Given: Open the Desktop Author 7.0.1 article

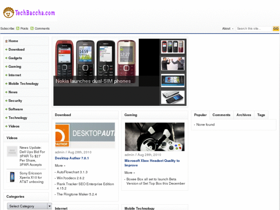Looking at the screenshot, I should 72,158.
